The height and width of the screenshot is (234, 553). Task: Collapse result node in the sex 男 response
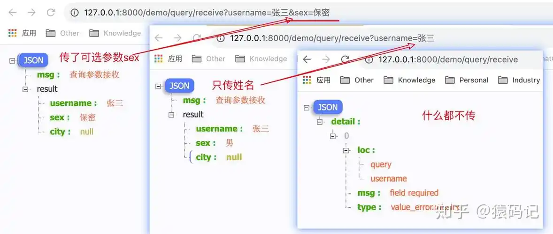click(172, 115)
